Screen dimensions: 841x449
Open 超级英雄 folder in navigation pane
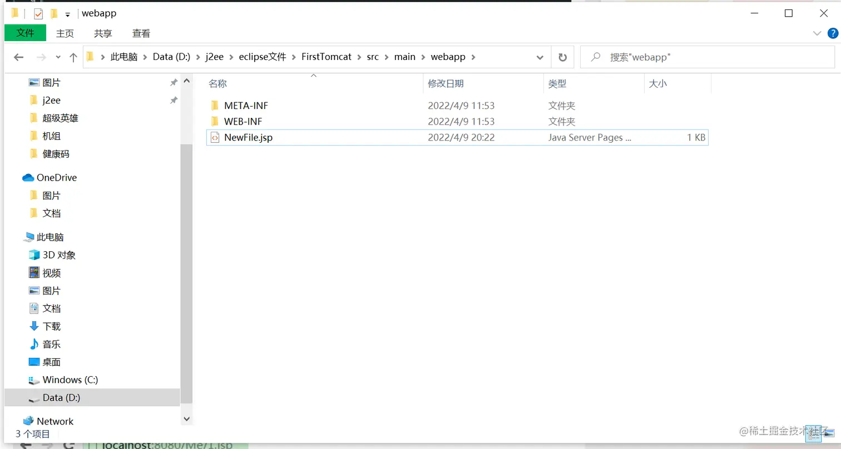point(60,118)
